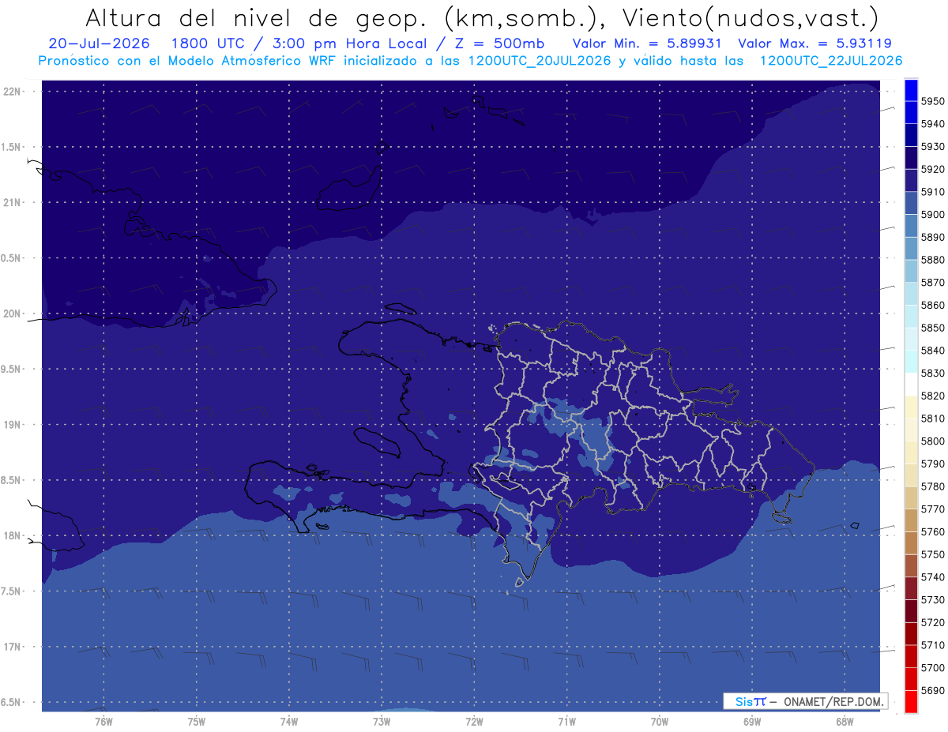Screen dimensions: 948x732
Task: Click the color segment between 5830 and 5840
Action: point(911,362)
